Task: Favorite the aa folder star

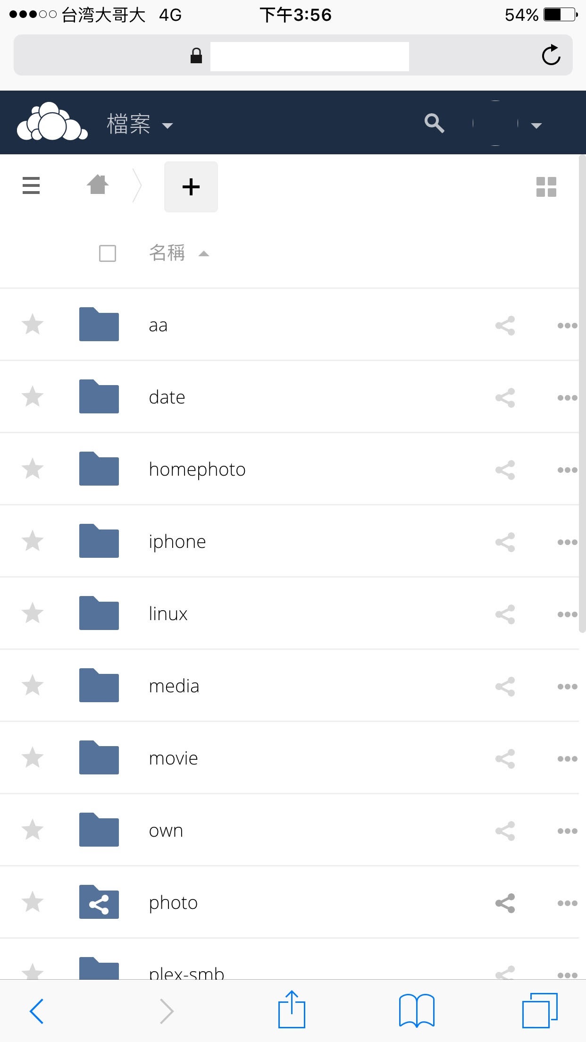Action: 33,324
